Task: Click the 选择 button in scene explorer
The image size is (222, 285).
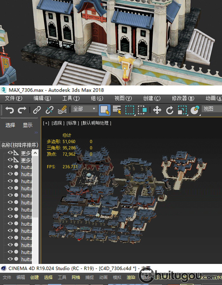Action: coord(10,125)
